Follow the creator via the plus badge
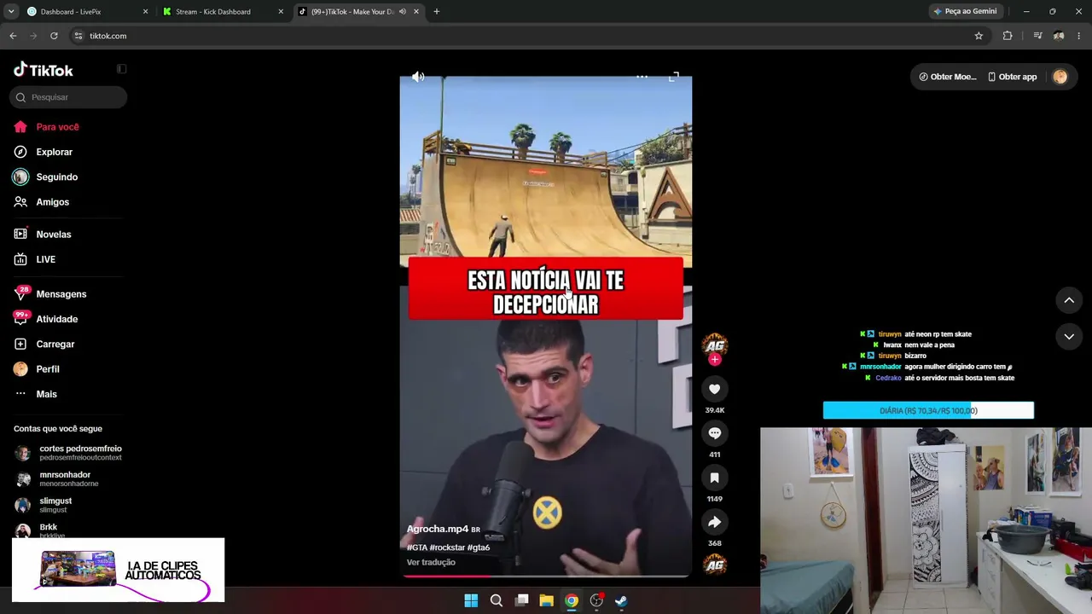The image size is (1092, 614). (x=715, y=360)
